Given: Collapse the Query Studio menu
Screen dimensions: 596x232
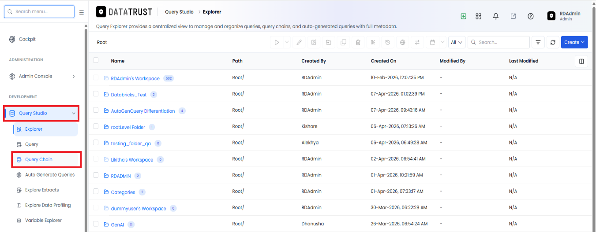Looking at the screenshot, I should pyautogui.click(x=41, y=113).
